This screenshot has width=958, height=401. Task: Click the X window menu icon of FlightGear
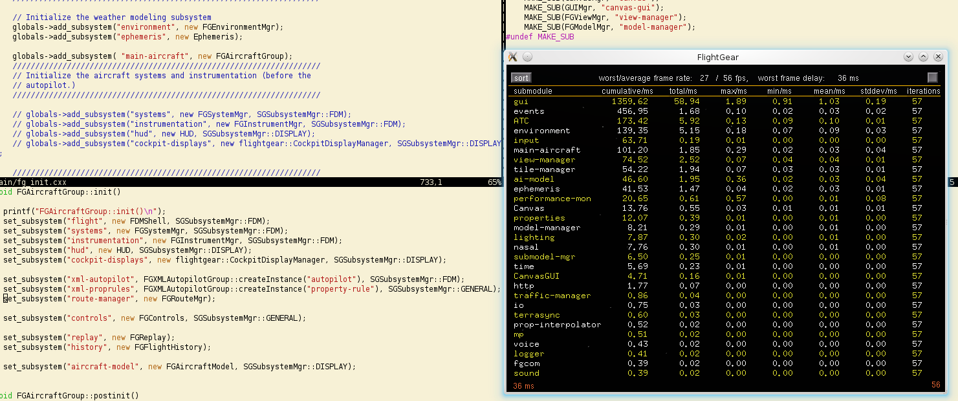click(x=512, y=57)
